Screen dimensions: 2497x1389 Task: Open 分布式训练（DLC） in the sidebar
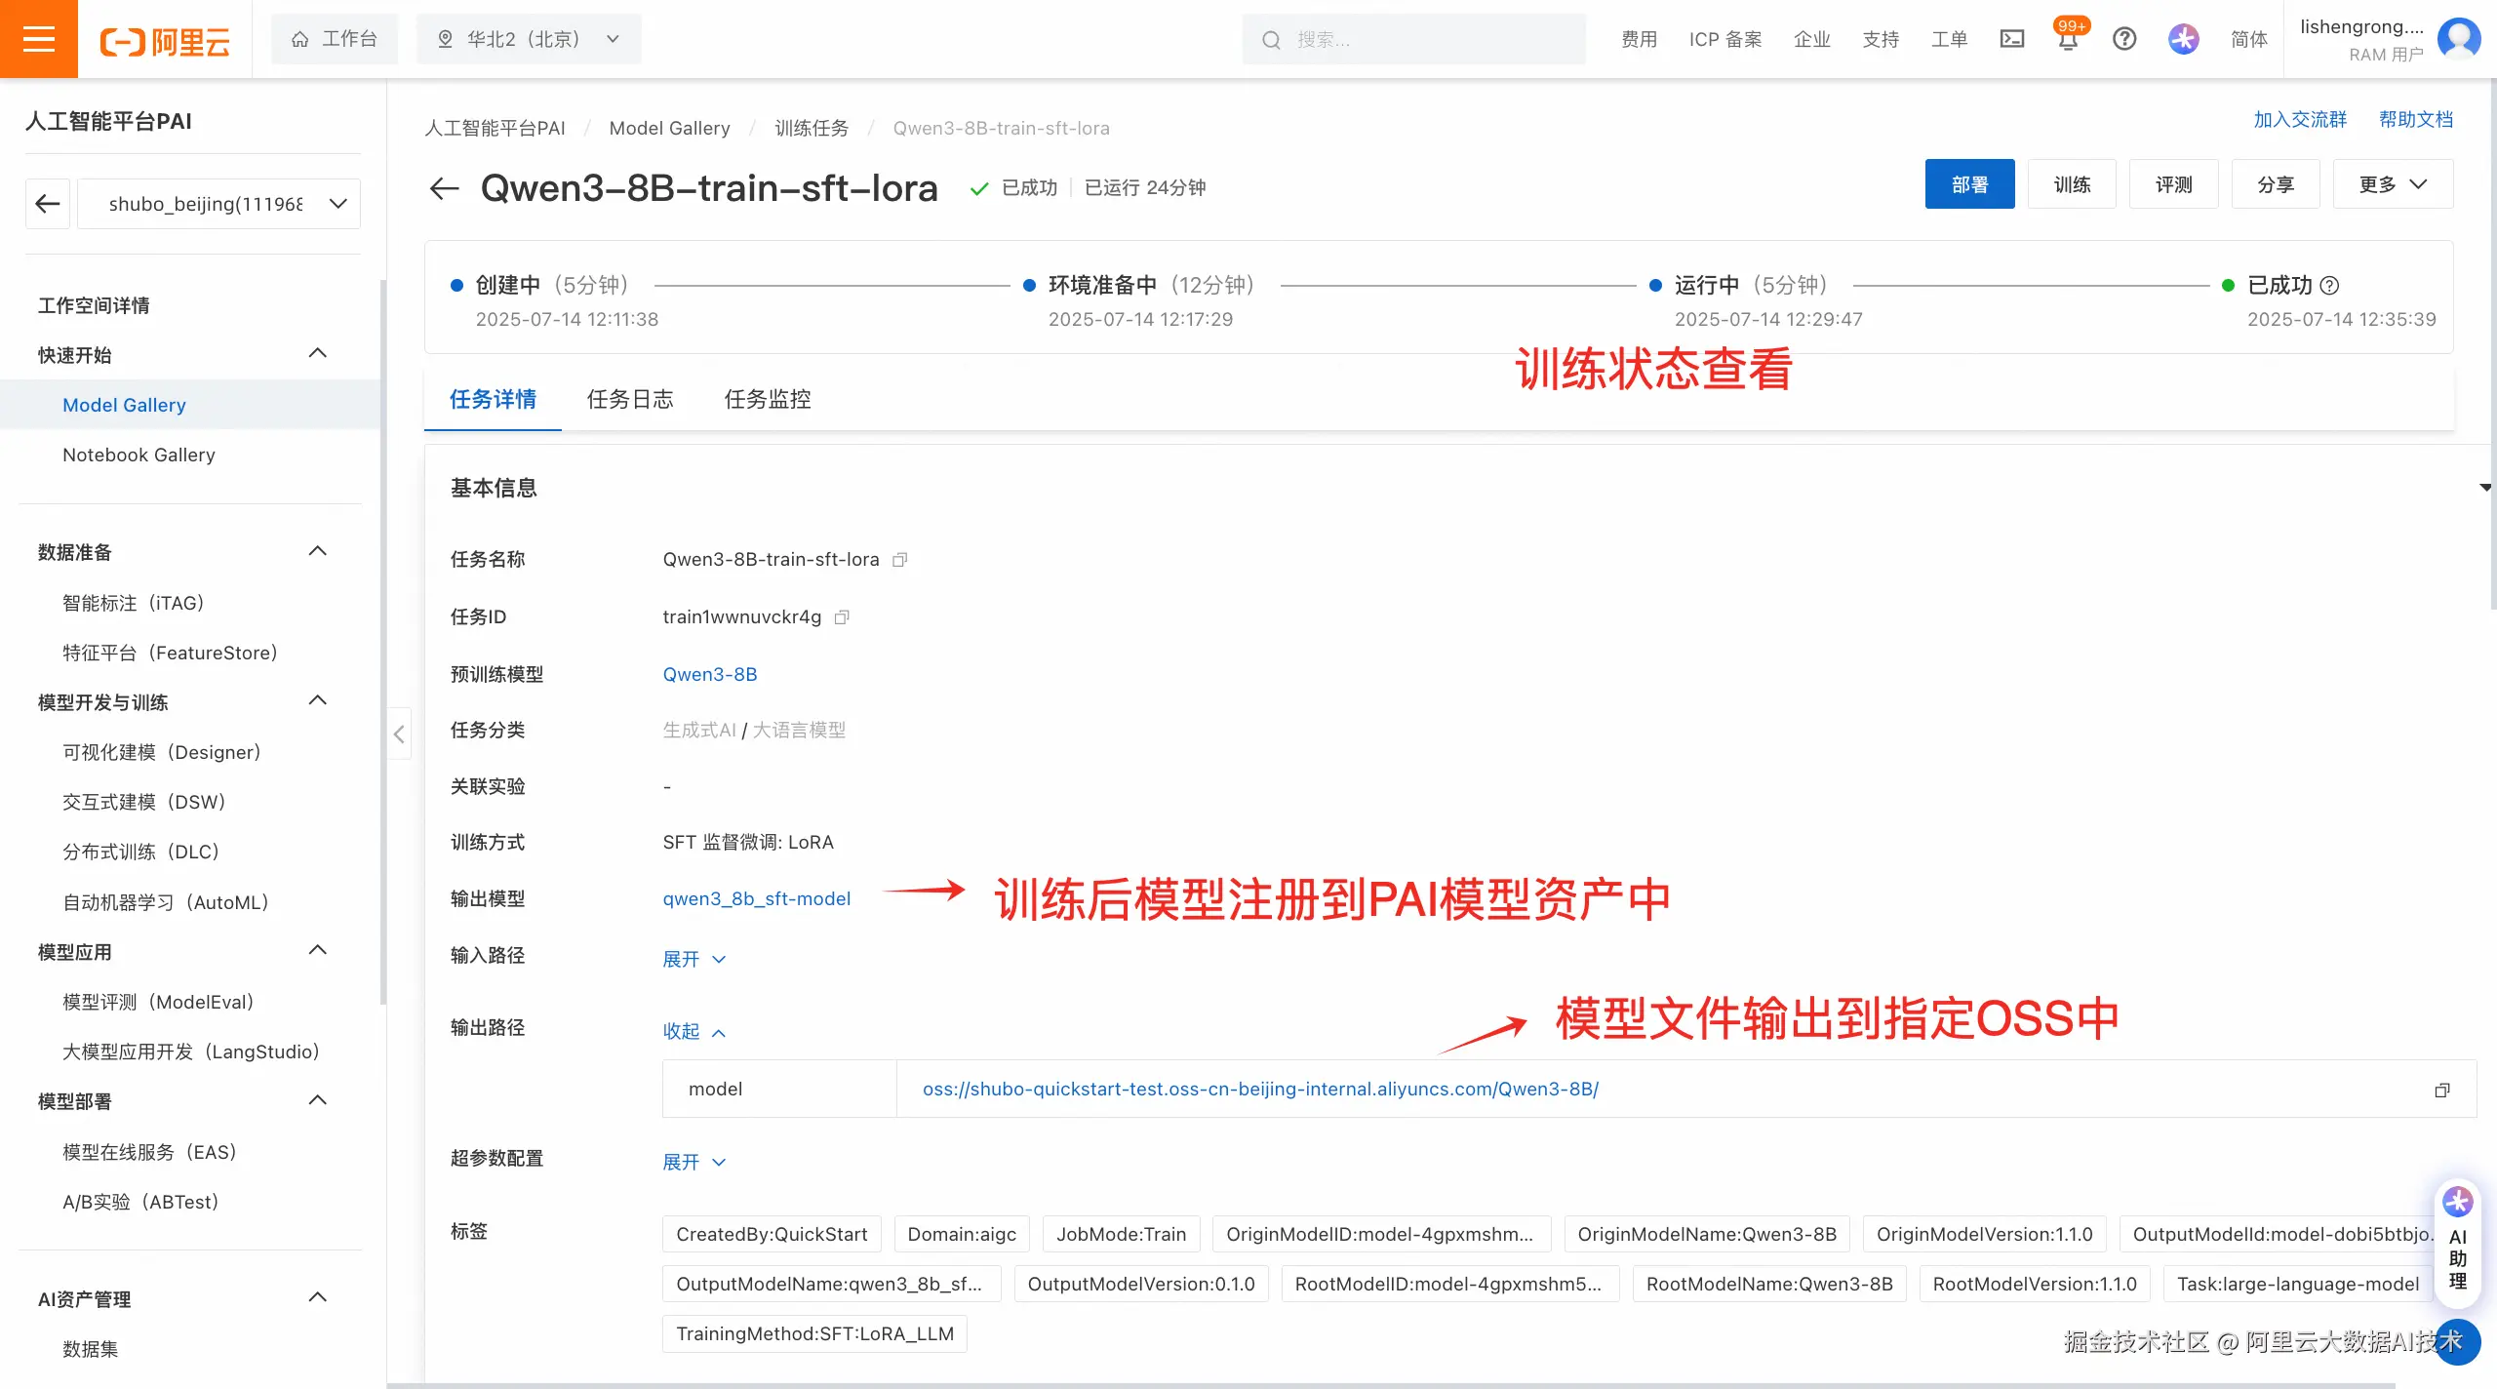coord(141,852)
